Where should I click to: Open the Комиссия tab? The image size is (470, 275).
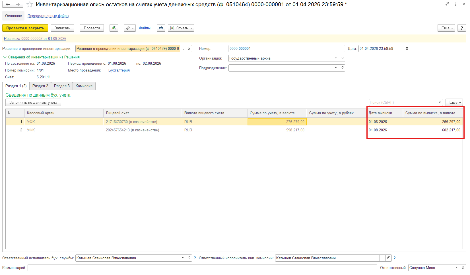[84, 86]
